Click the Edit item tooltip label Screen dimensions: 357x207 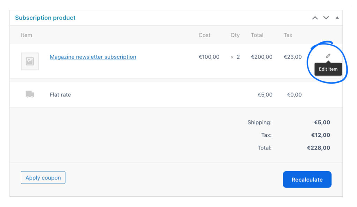328,69
